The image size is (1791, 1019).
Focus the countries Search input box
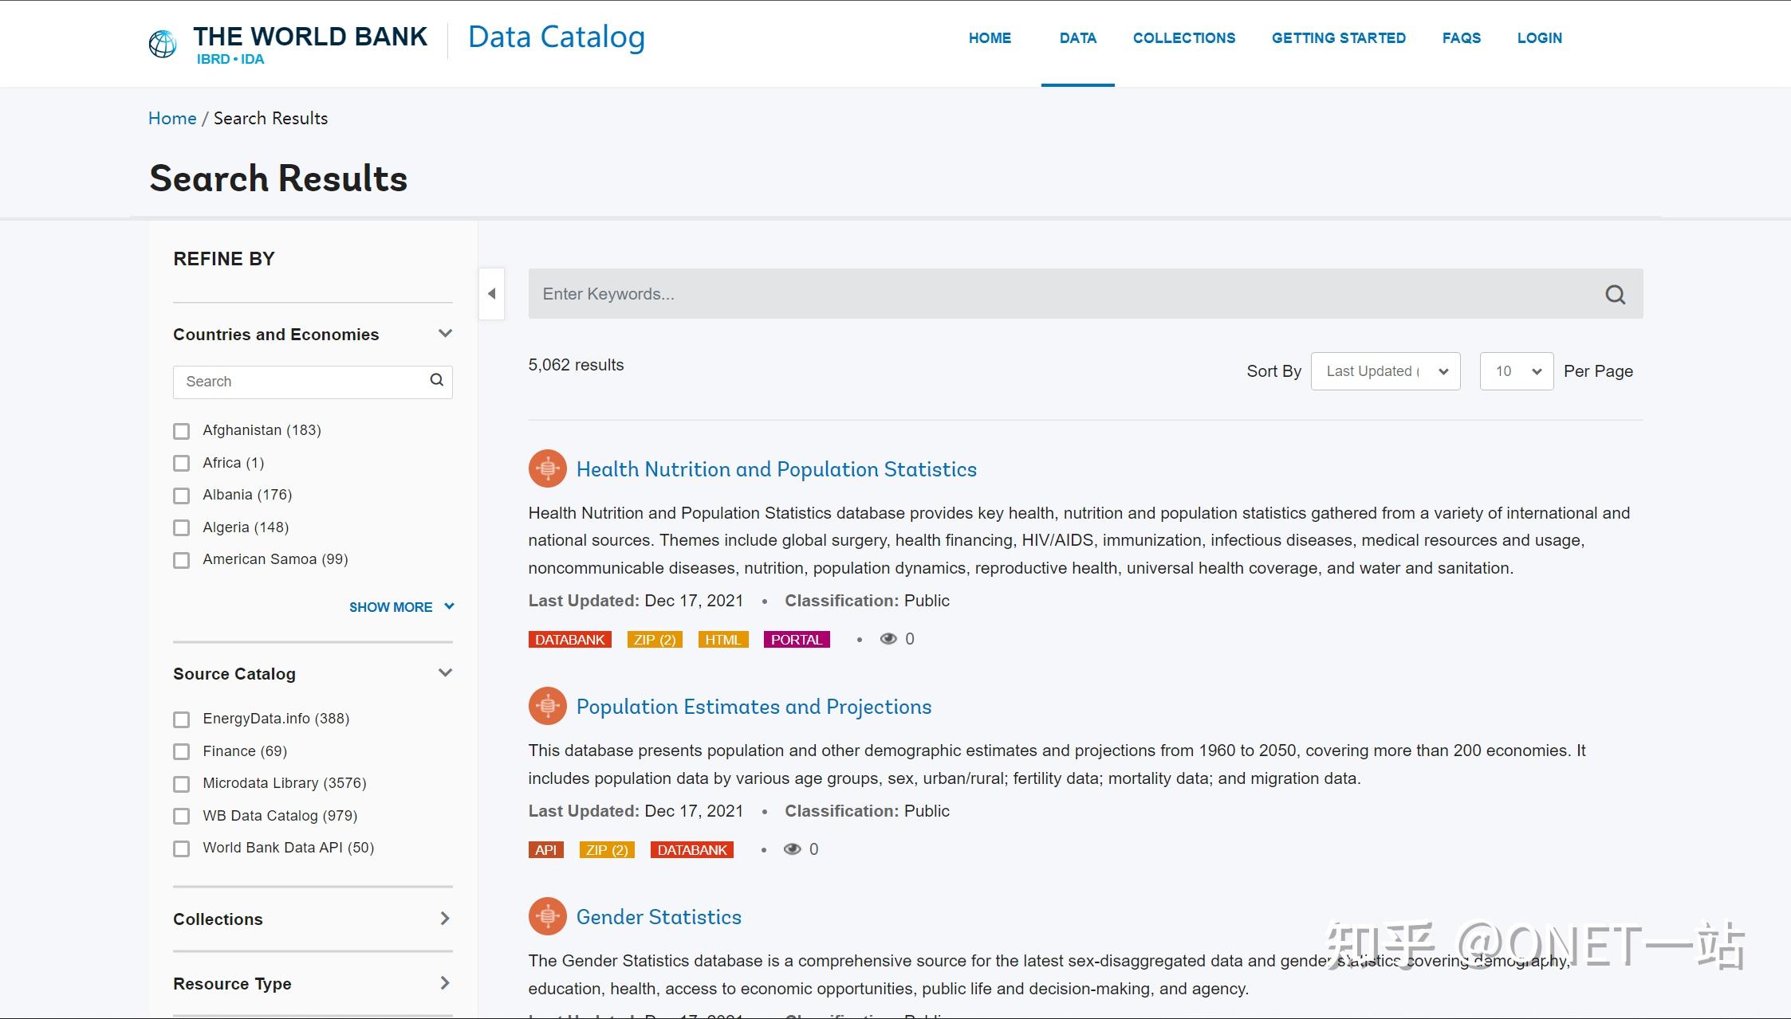(313, 382)
